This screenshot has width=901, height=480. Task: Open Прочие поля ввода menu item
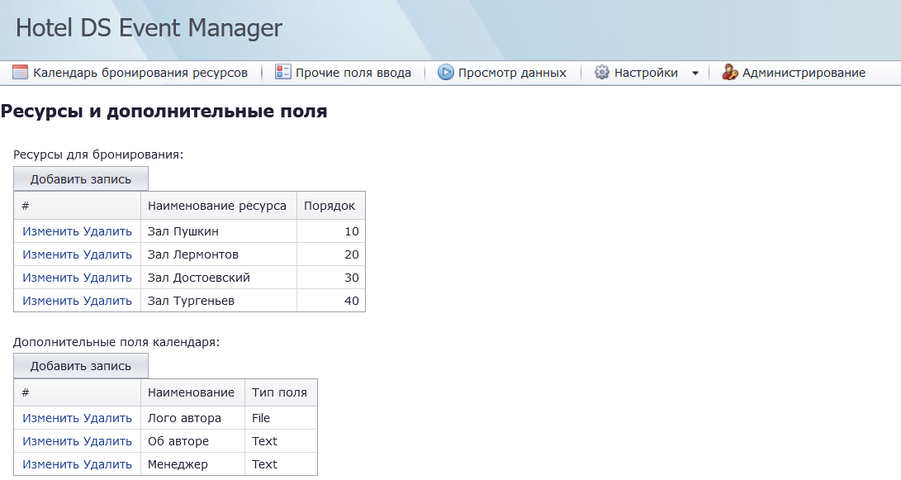click(353, 73)
